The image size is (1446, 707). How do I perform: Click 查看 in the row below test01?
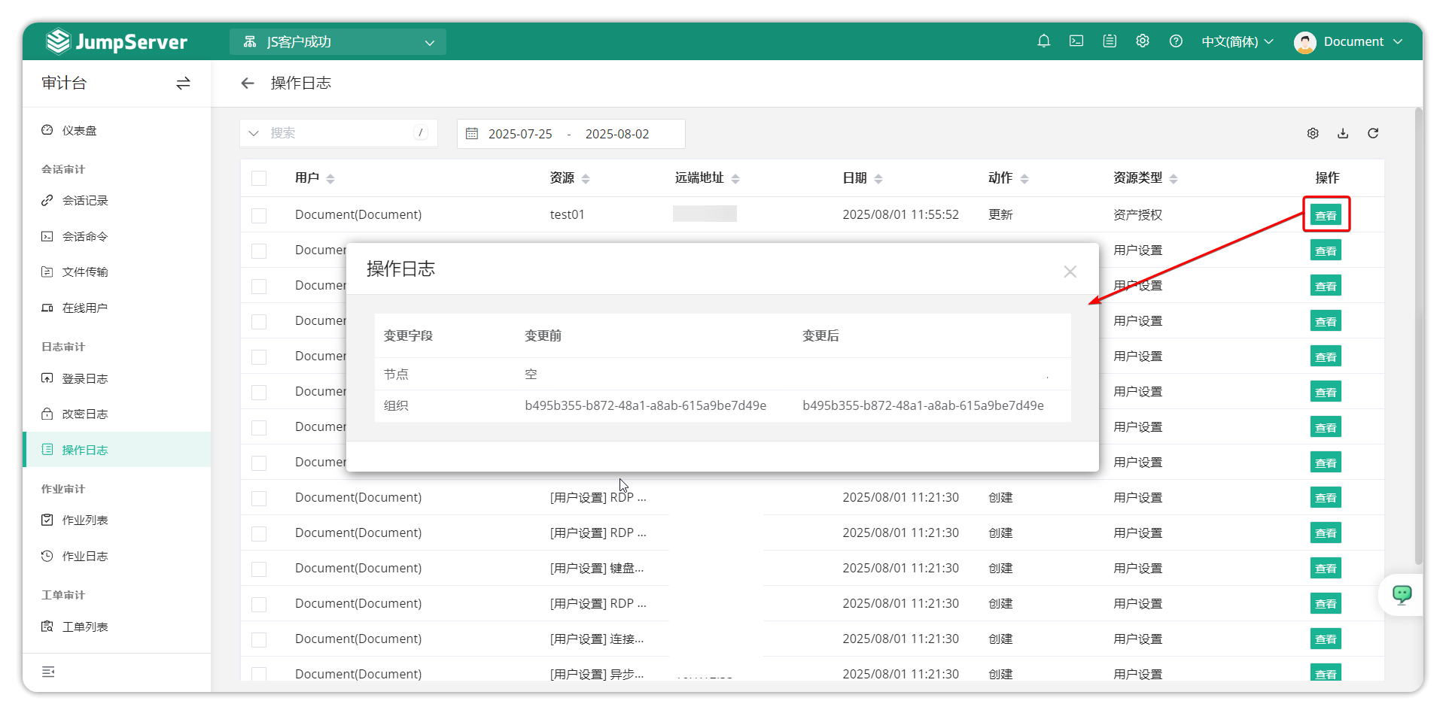1326,250
